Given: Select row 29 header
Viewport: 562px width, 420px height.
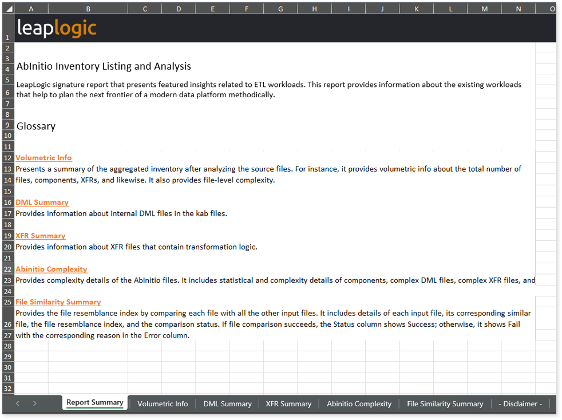Looking at the screenshot, I should pos(7,356).
